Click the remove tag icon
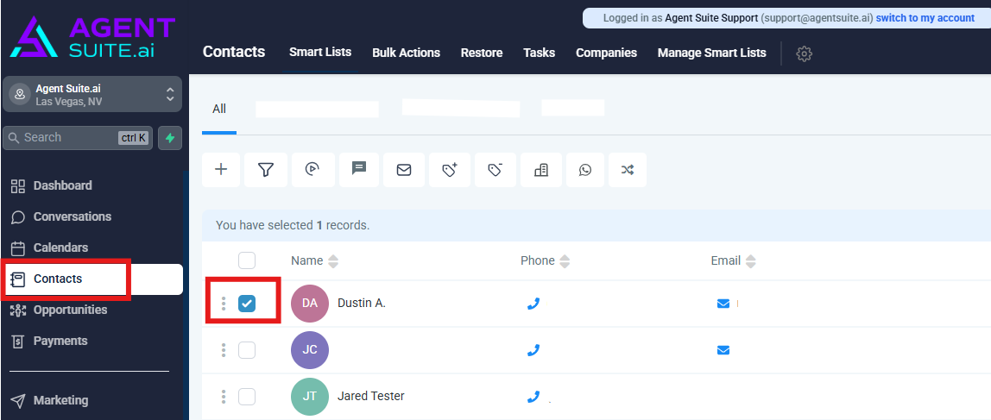This screenshot has height=420, width=991. [x=495, y=169]
